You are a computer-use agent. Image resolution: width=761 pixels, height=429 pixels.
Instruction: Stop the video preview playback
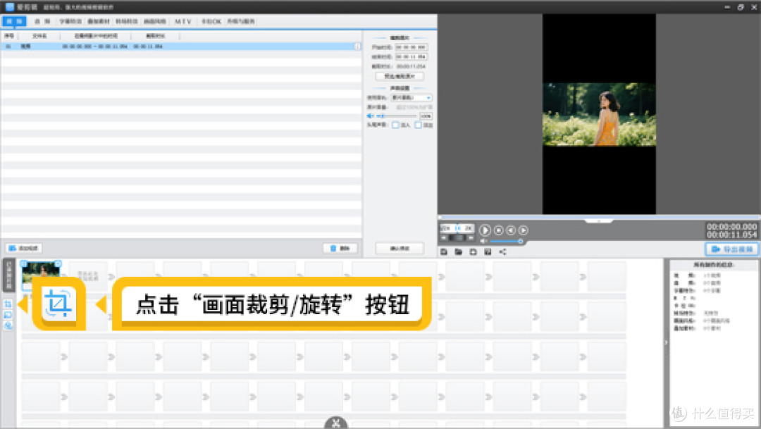(498, 230)
